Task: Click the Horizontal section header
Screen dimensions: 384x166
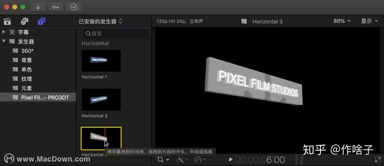Action: coord(95,43)
